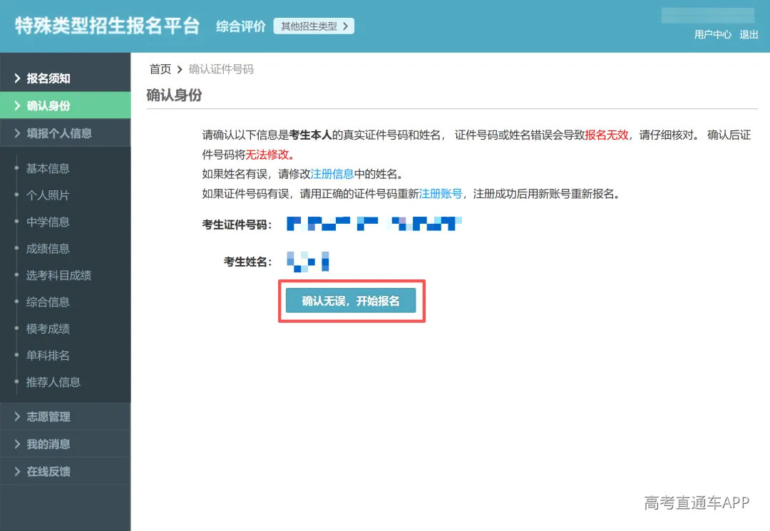Expand 志愿管理 in sidebar
The height and width of the screenshot is (531, 770).
tap(66, 417)
